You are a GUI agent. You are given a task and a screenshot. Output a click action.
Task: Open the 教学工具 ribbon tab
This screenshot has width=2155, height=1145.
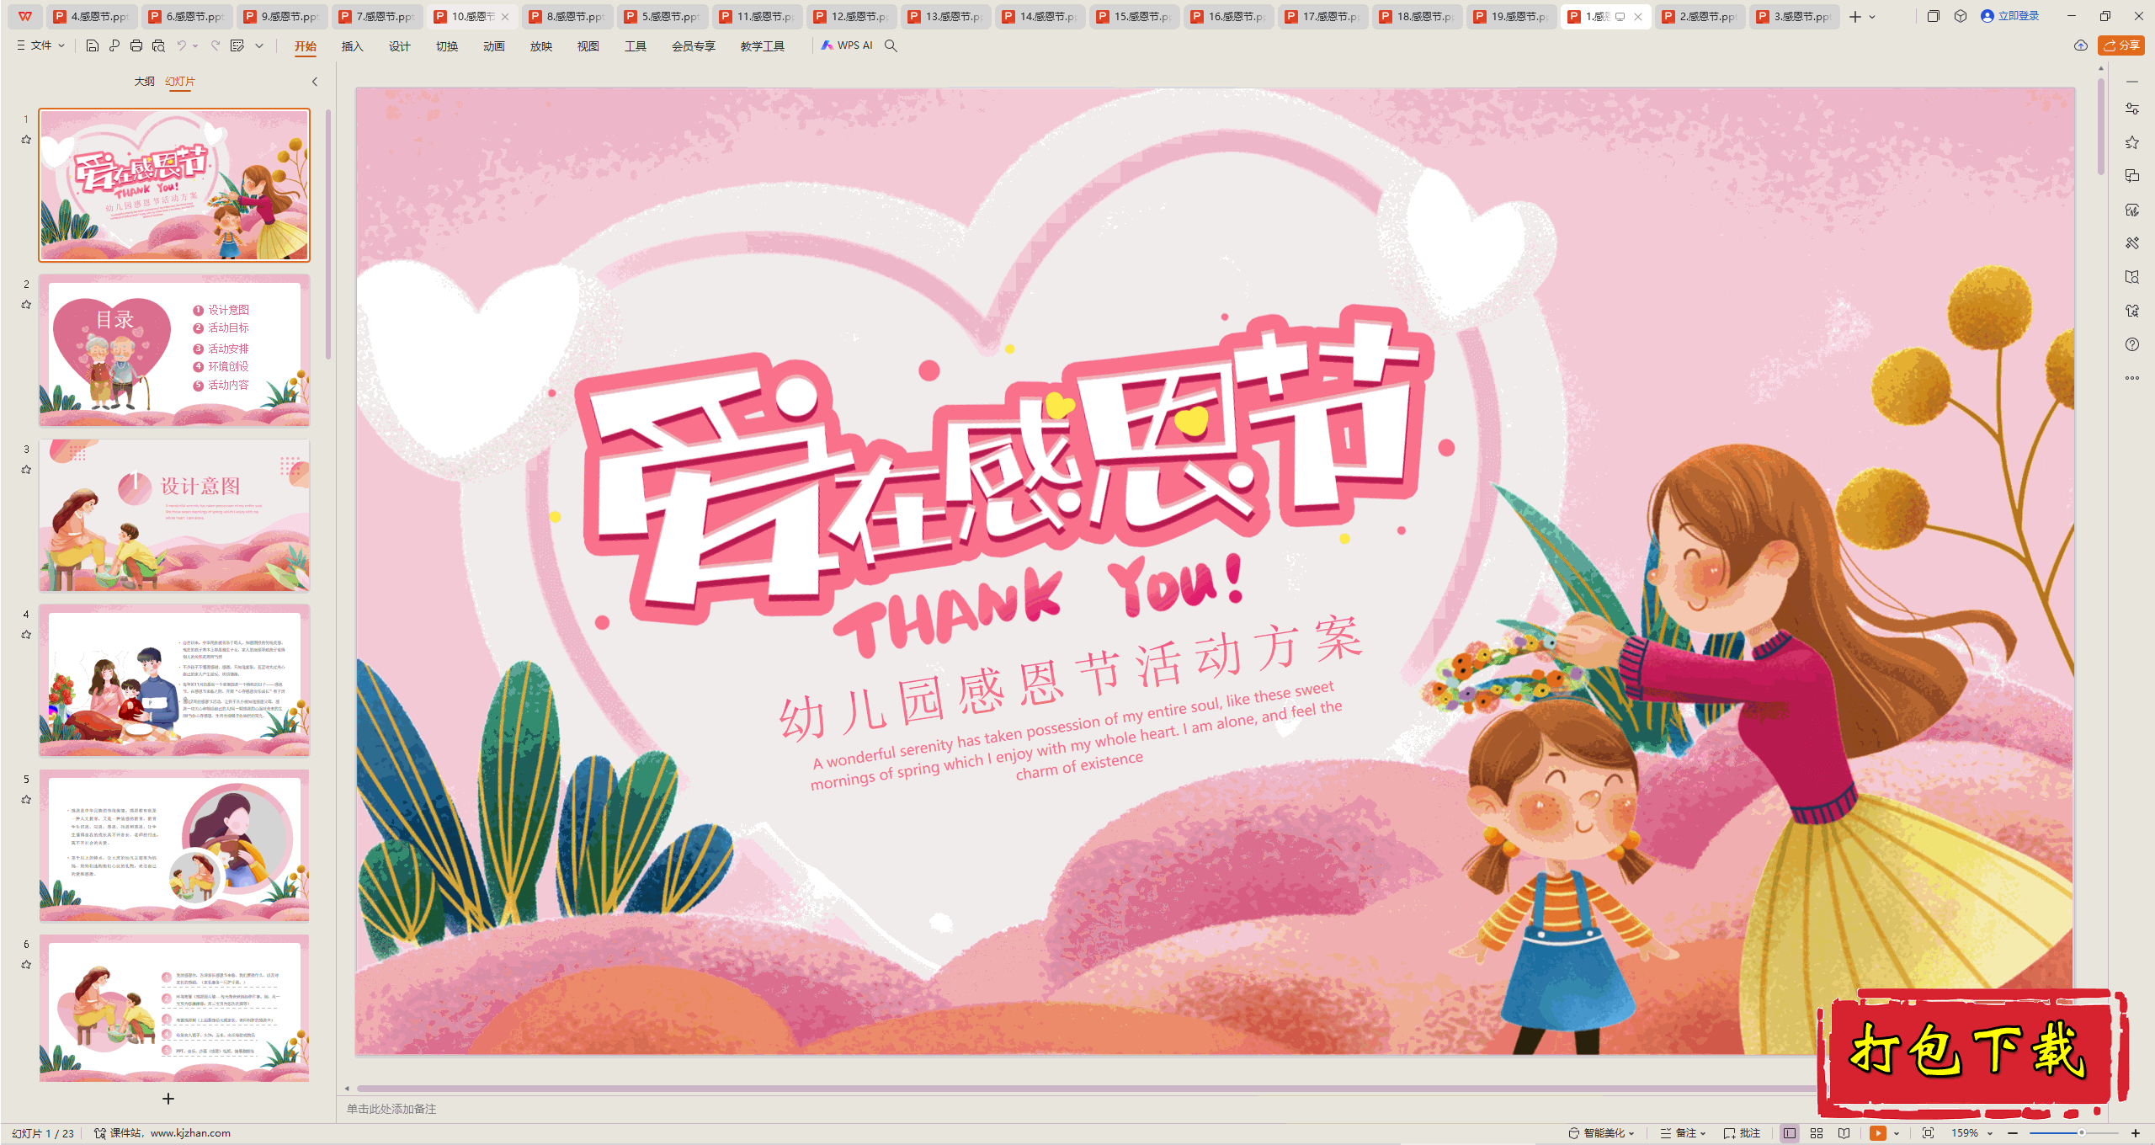click(762, 46)
